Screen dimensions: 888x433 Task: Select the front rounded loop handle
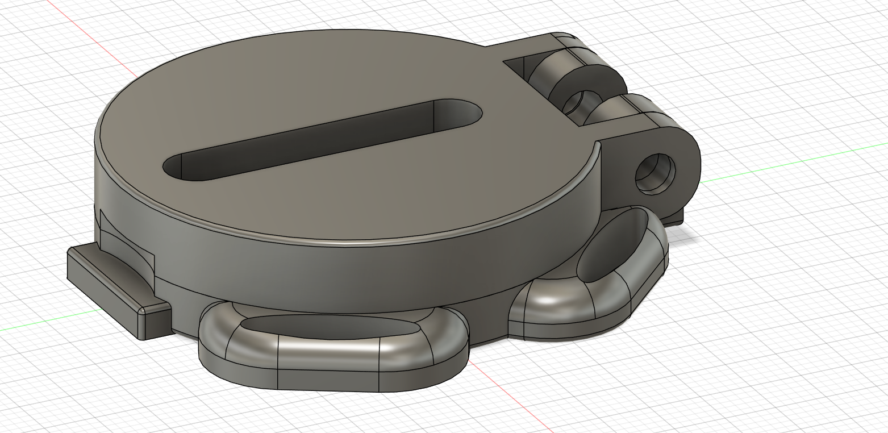coord(333,346)
